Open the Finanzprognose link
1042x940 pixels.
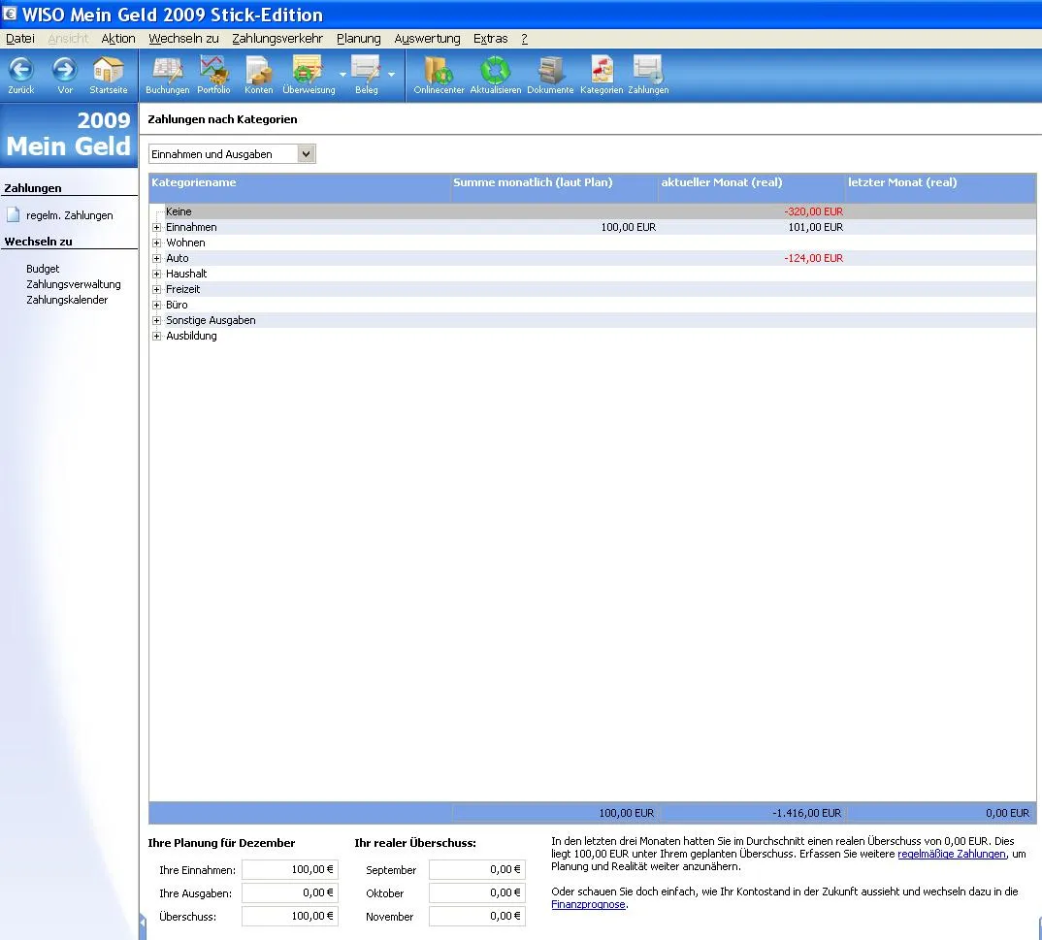(x=588, y=904)
